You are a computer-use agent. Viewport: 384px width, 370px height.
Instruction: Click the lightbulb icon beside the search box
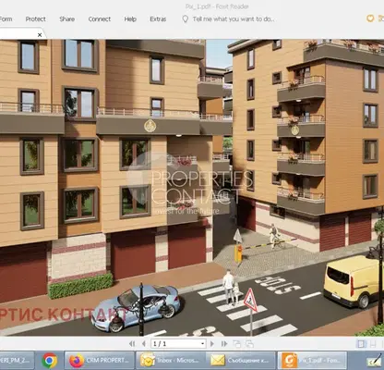pyautogui.click(x=186, y=19)
